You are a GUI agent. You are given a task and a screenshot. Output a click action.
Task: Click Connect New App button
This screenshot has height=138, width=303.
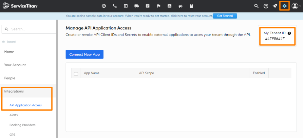click(85, 54)
